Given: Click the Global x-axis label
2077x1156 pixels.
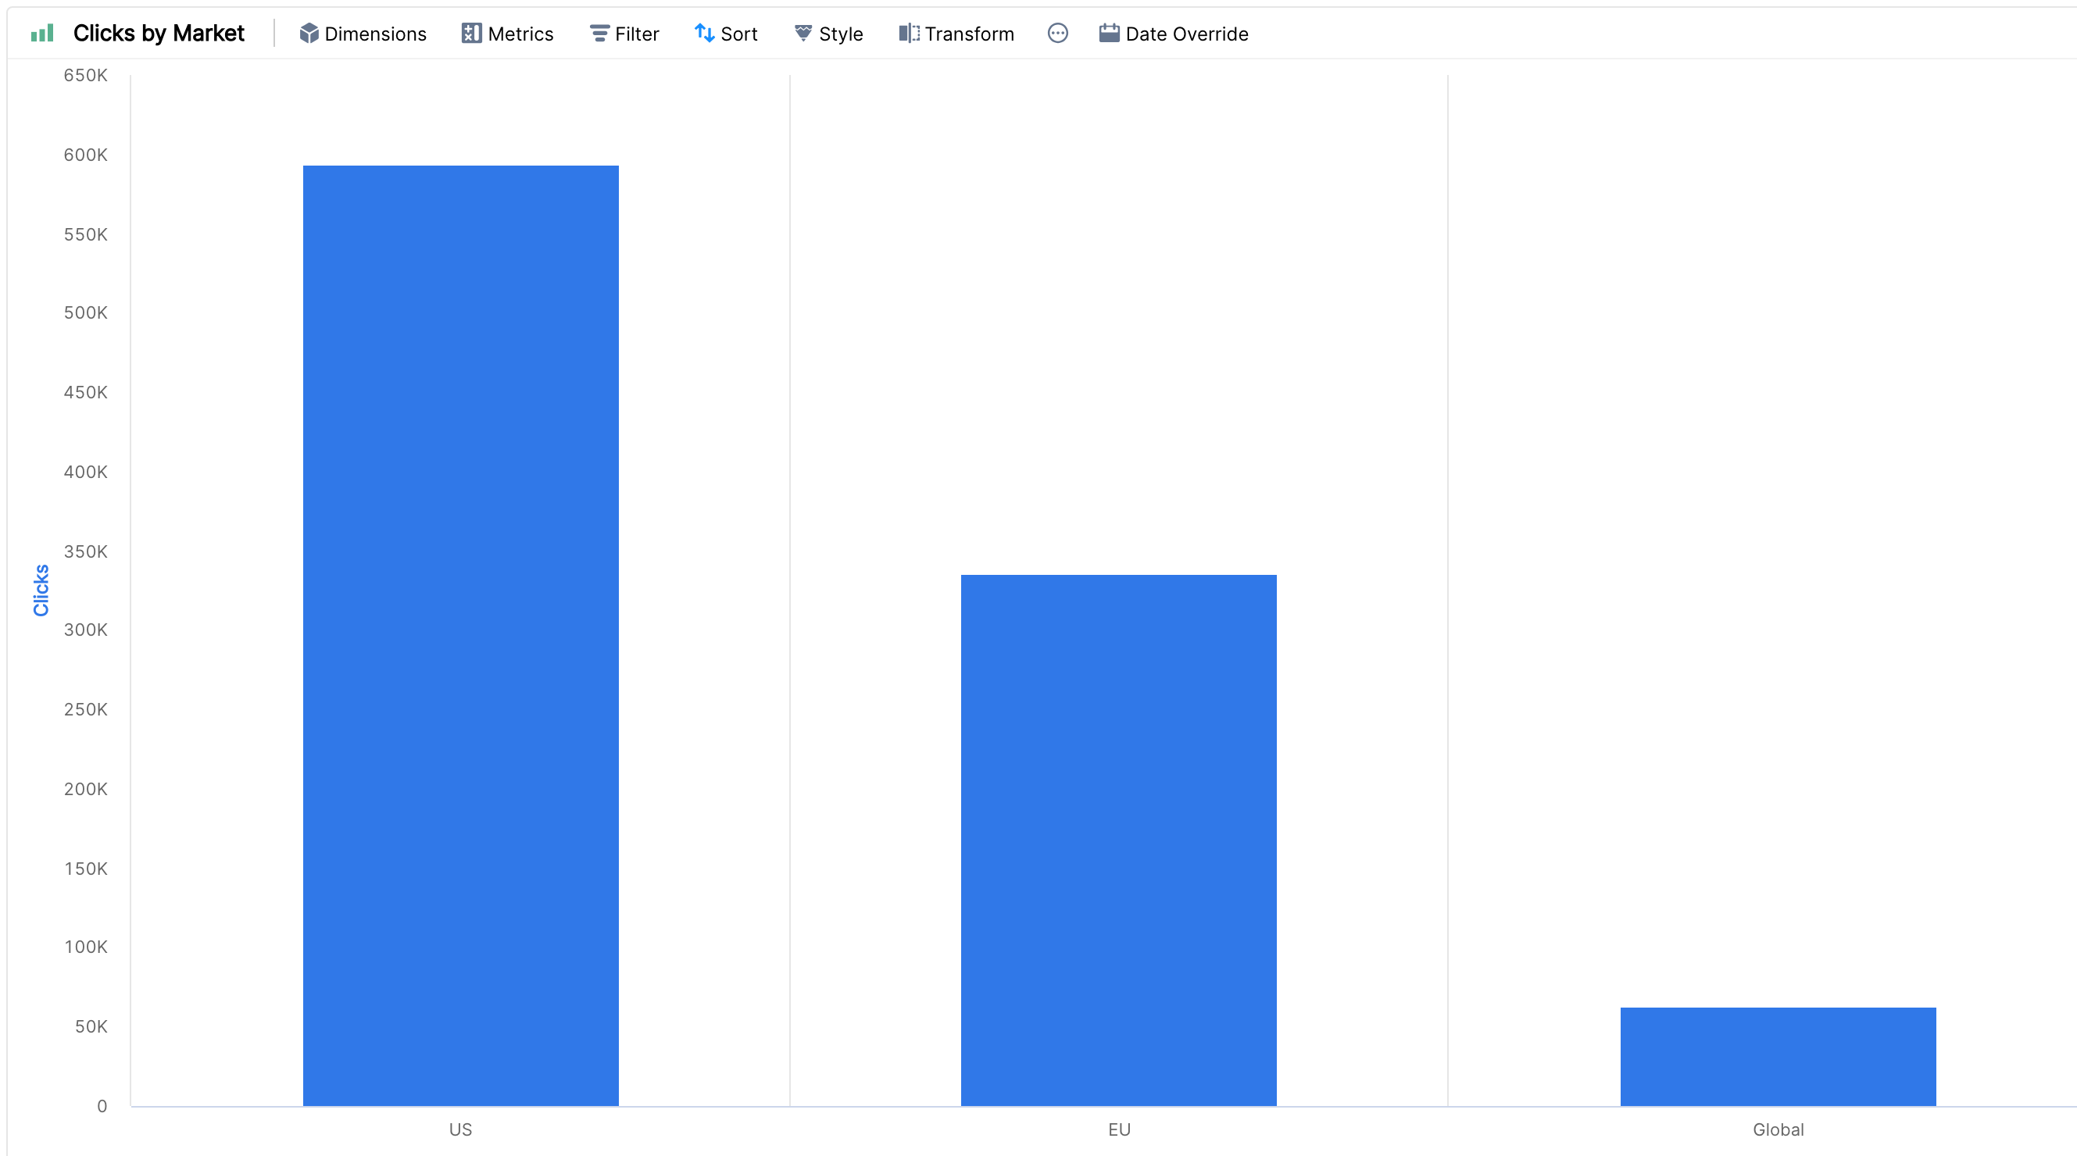Looking at the screenshot, I should coord(1778,1129).
